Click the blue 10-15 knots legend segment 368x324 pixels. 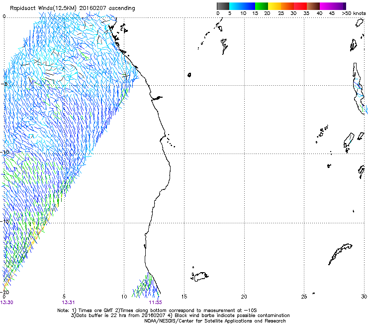(249, 6)
